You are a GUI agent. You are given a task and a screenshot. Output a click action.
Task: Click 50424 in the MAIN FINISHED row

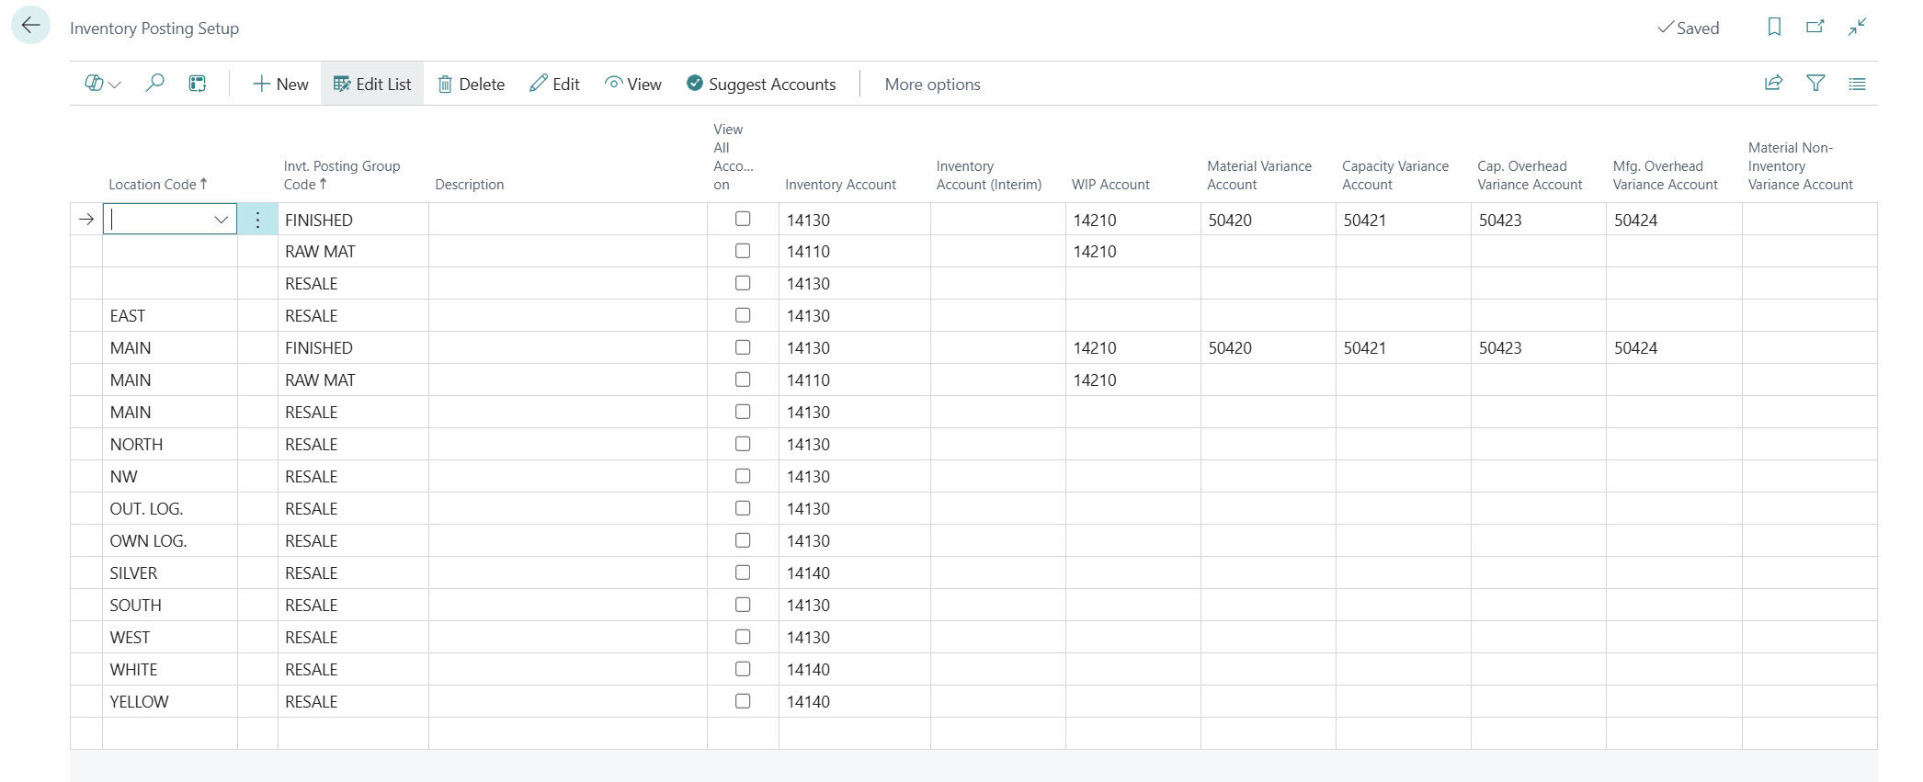pos(1636,347)
